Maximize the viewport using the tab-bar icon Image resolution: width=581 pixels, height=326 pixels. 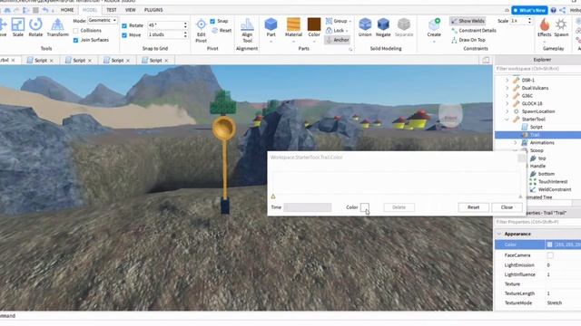point(486,60)
